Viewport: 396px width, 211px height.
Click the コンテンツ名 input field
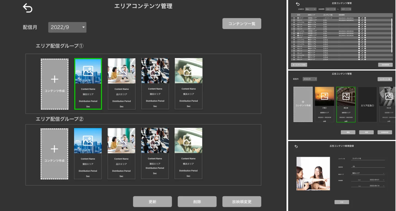(x=368, y=158)
